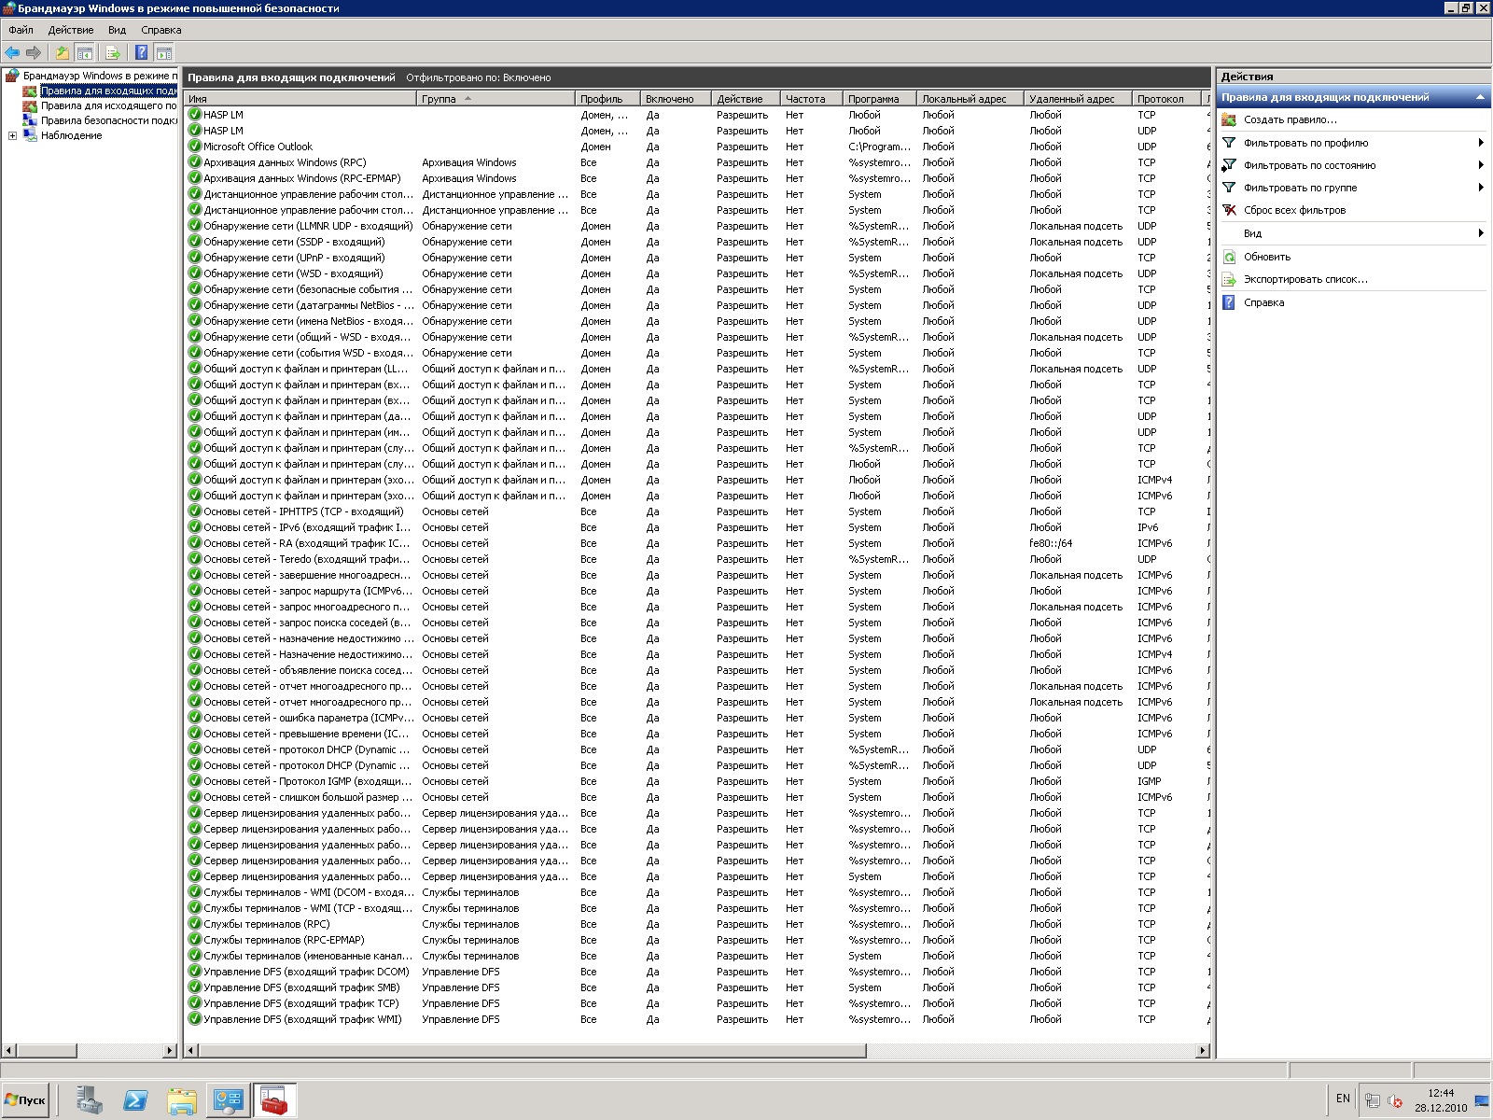This screenshot has width=1493, height=1120.
Task: Select 'Управление DFS (входящий трафик WMI)' rule row
Action: 697,1019
